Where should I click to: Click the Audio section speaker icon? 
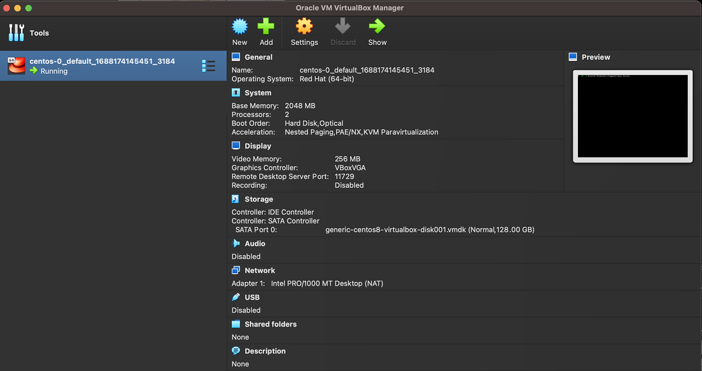tap(236, 243)
